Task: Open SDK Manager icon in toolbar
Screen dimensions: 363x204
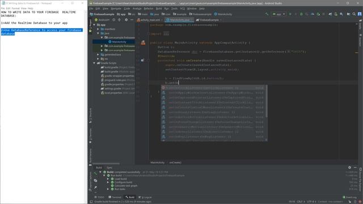Action: tap(341, 14)
